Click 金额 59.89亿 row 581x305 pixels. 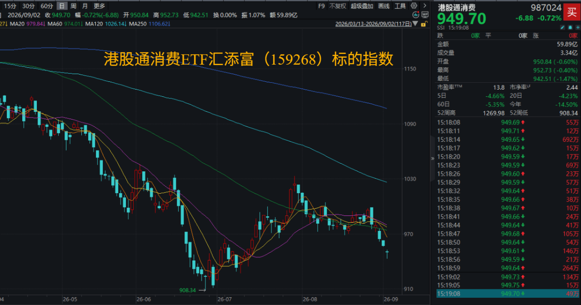point(508,44)
